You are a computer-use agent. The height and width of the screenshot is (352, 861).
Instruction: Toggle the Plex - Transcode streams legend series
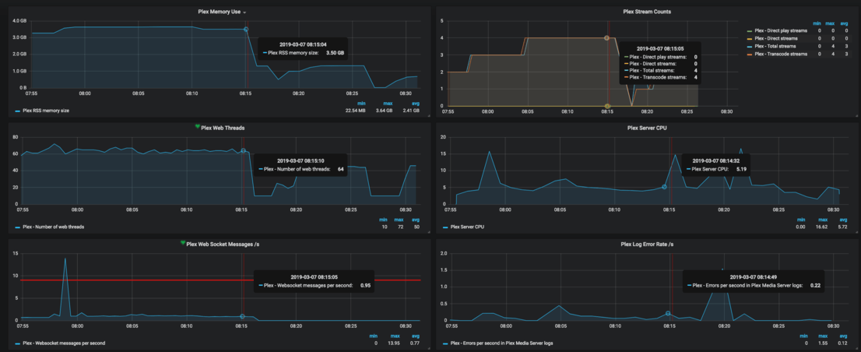tap(779, 54)
